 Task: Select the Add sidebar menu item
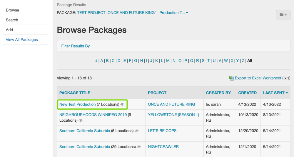9,30
